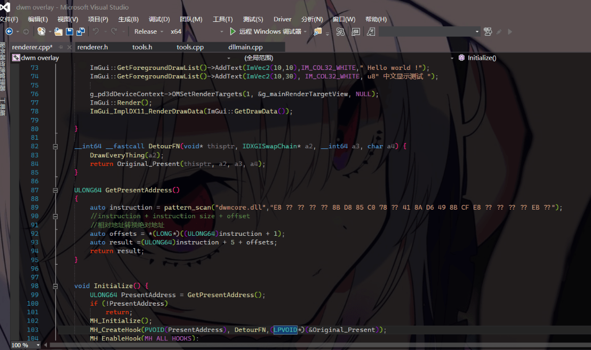Open the Server Explorer side tab on left edge
This screenshot has height=350, width=591.
(3, 67)
